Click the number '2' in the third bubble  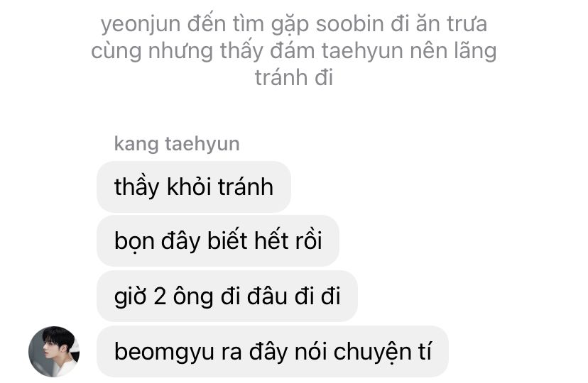tap(160, 296)
